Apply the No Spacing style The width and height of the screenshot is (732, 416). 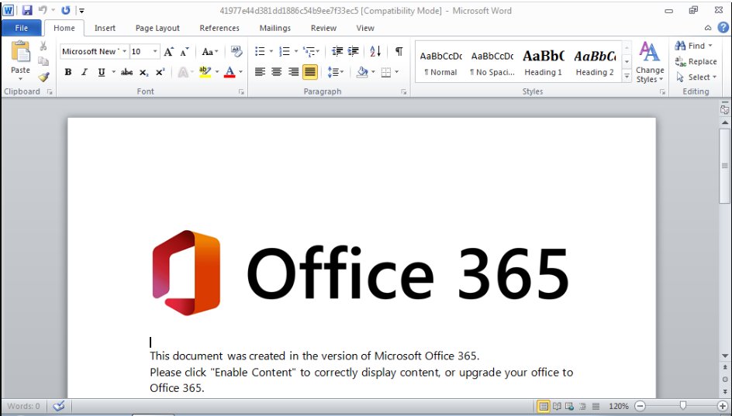click(x=492, y=63)
